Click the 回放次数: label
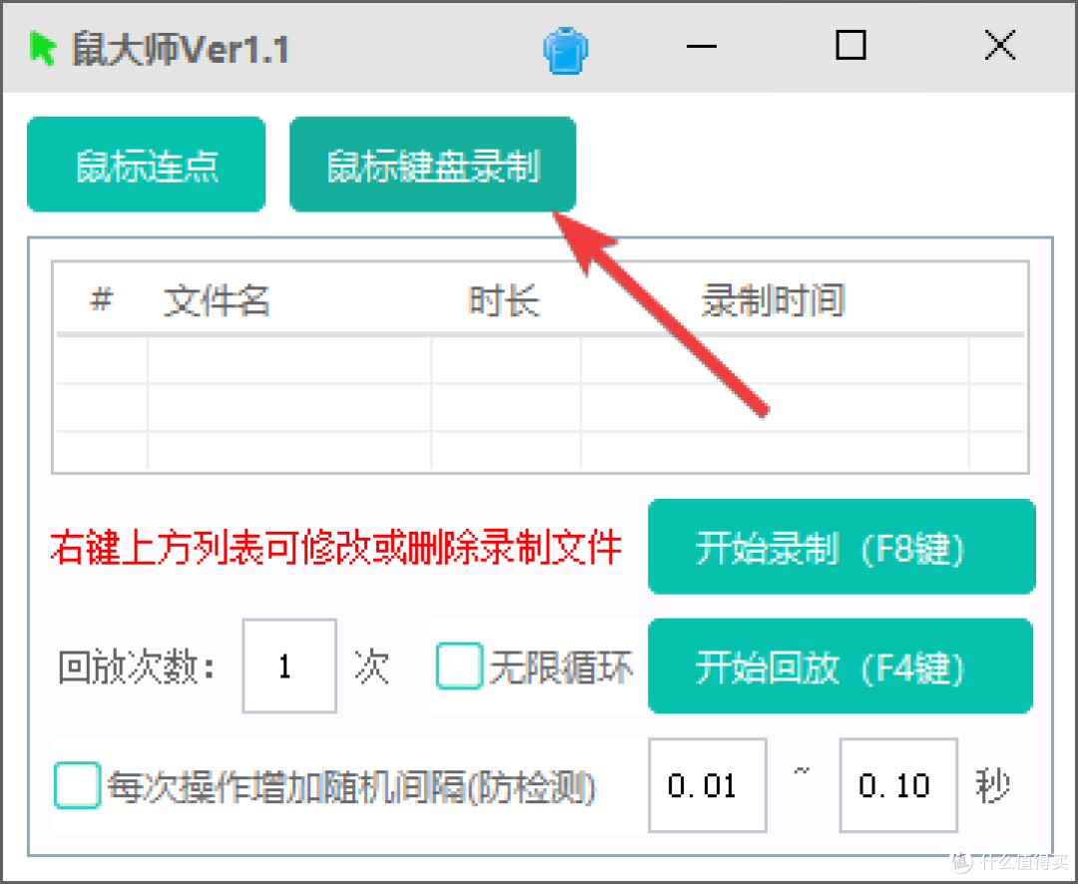Image resolution: width=1078 pixels, height=884 pixels. (136, 666)
